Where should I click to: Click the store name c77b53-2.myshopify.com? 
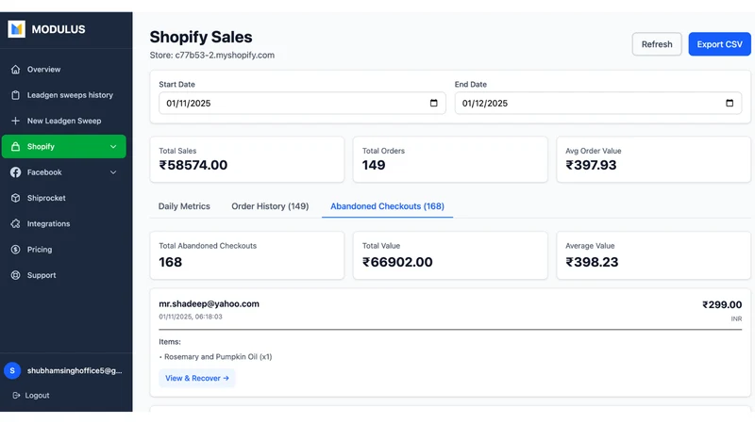coord(225,56)
